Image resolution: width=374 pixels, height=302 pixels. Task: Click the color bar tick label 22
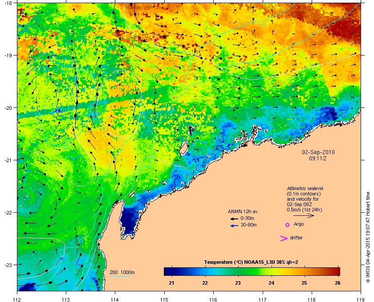click(205, 283)
